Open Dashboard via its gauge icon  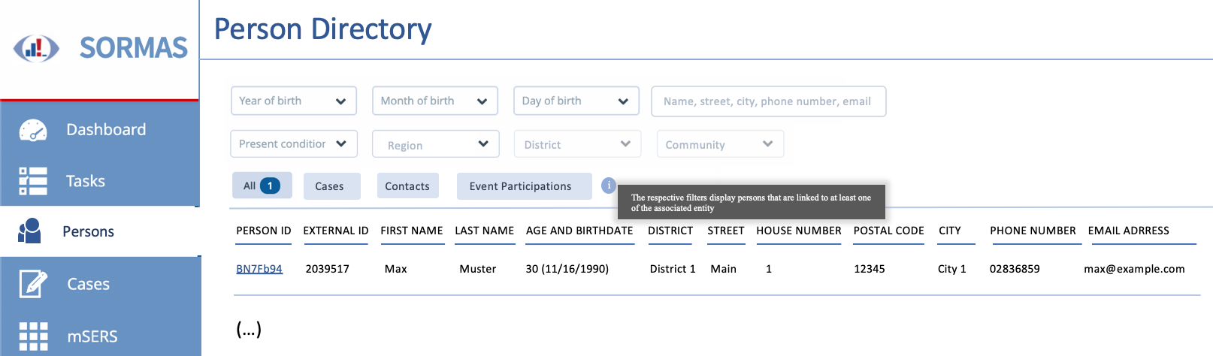tap(33, 130)
